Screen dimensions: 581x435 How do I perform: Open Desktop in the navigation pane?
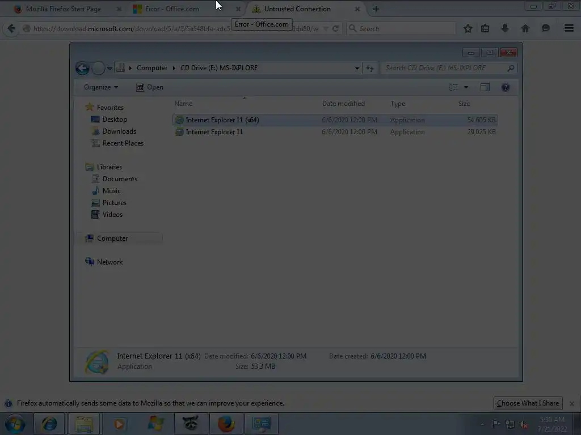[x=115, y=120]
